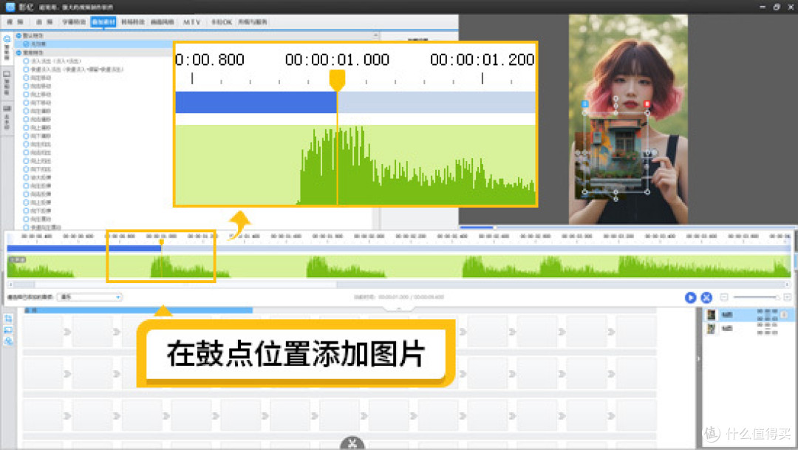Image resolution: width=798 pixels, height=450 pixels.
Task: Select the 向右移动 radio option
Action: tap(26, 86)
